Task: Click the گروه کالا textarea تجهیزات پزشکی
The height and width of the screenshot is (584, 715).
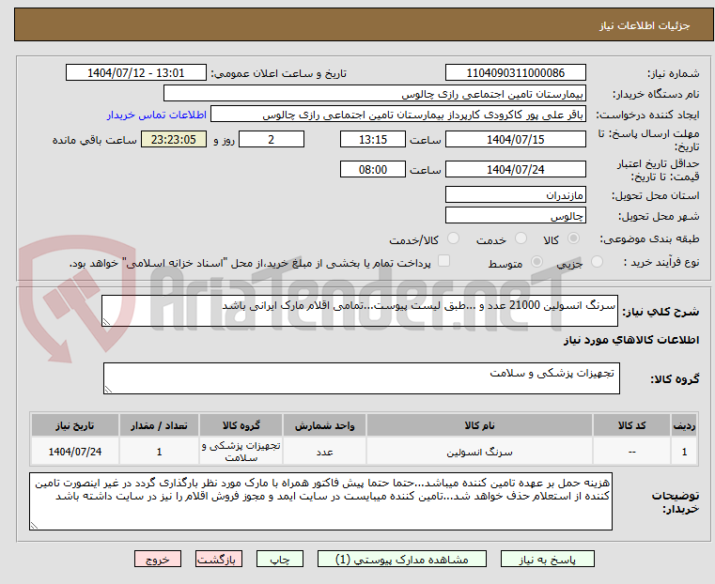Action: [362, 378]
